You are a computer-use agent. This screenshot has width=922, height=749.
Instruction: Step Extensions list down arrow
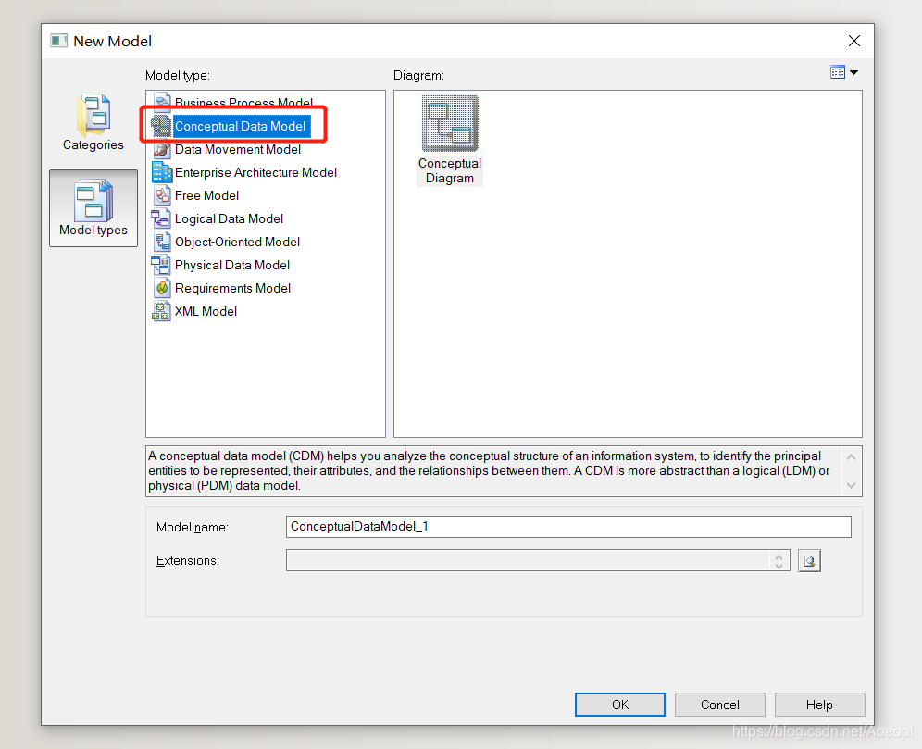779,566
